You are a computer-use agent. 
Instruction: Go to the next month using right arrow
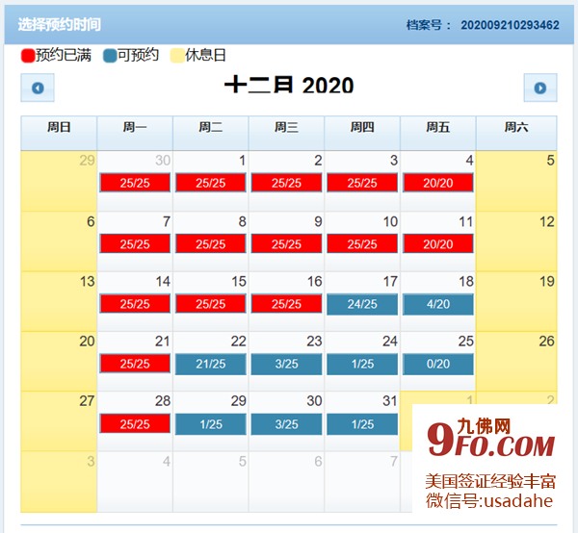coord(539,88)
